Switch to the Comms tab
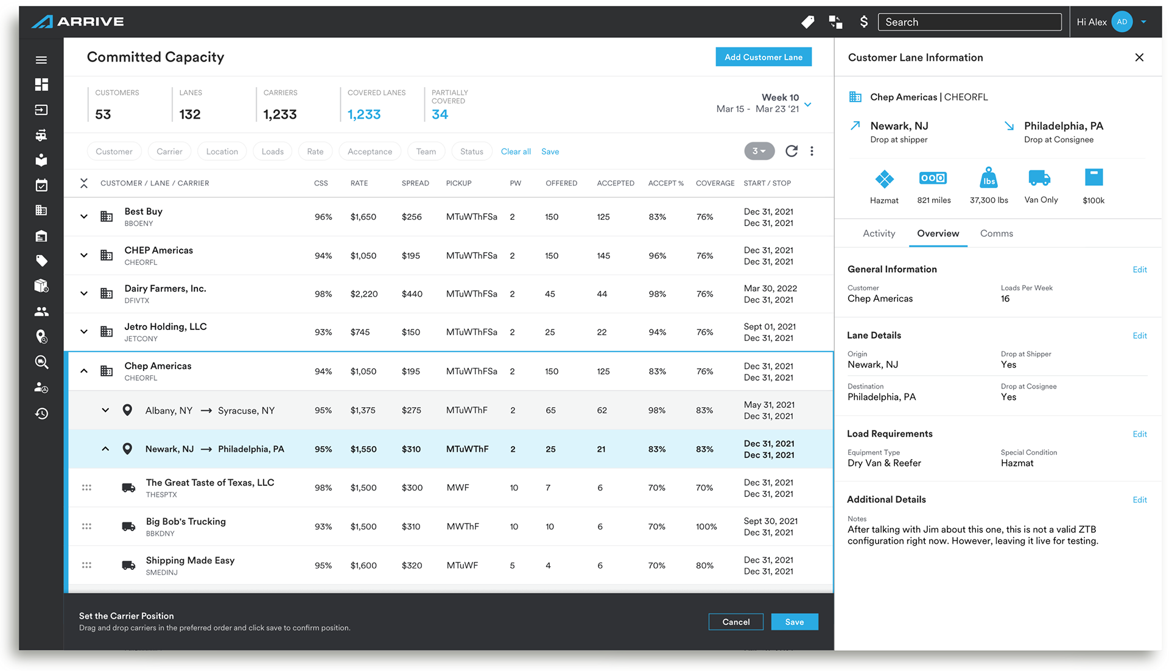 click(996, 233)
